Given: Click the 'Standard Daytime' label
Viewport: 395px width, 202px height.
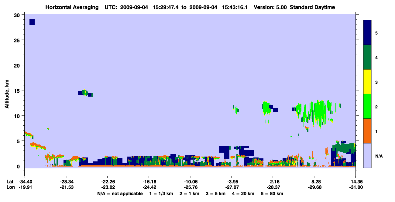Looking at the screenshot, I should point(312,7).
